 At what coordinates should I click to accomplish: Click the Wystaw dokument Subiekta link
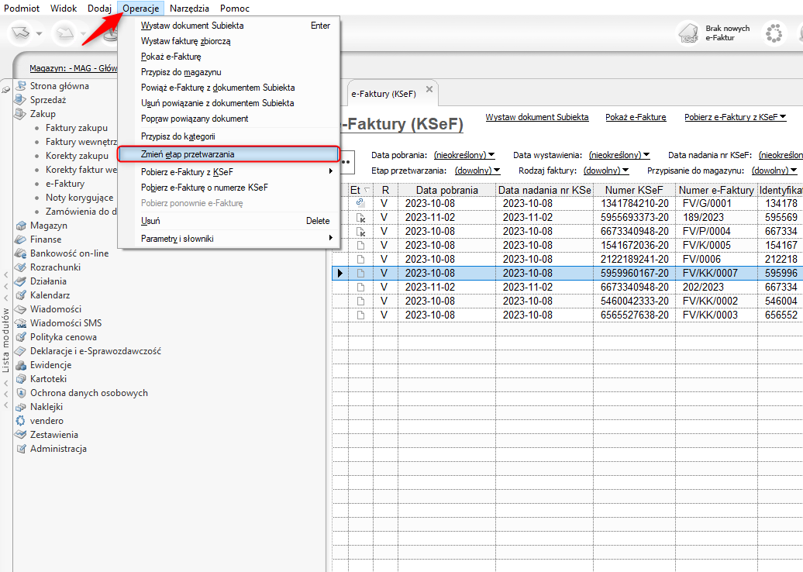pos(536,117)
